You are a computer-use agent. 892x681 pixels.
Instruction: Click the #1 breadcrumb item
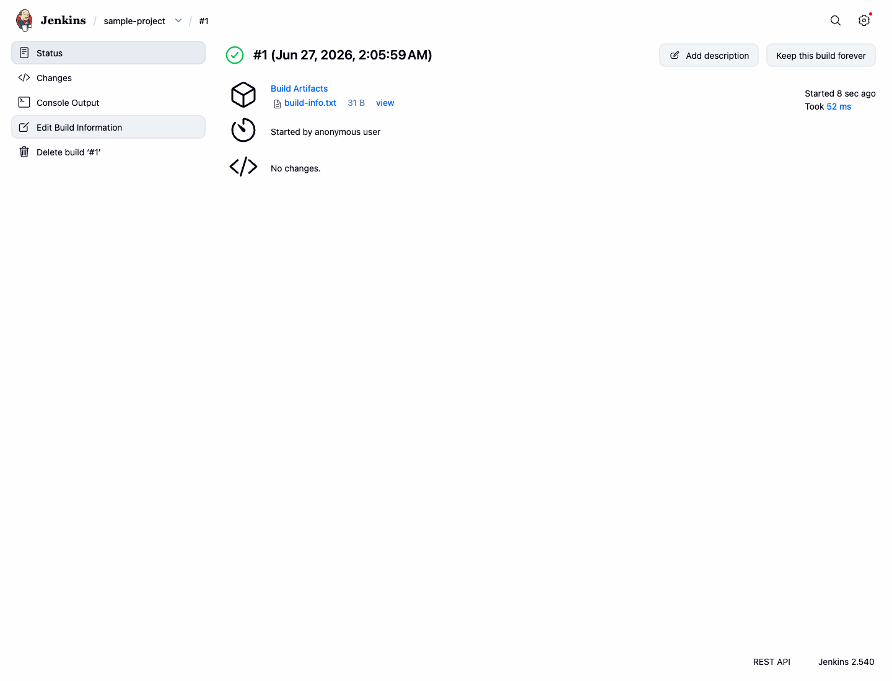[x=204, y=21]
